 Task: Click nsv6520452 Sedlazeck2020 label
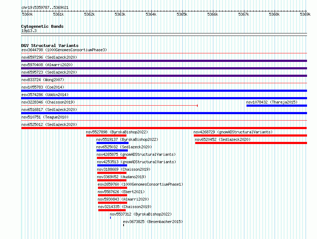(x=223, y=139)
